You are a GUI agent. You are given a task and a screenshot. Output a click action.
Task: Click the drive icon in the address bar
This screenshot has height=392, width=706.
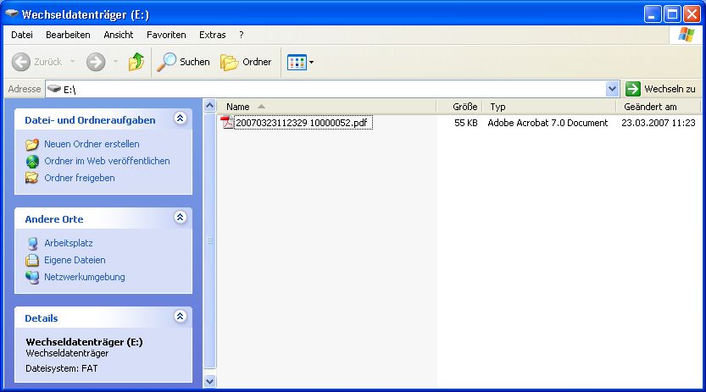point(54,89)
